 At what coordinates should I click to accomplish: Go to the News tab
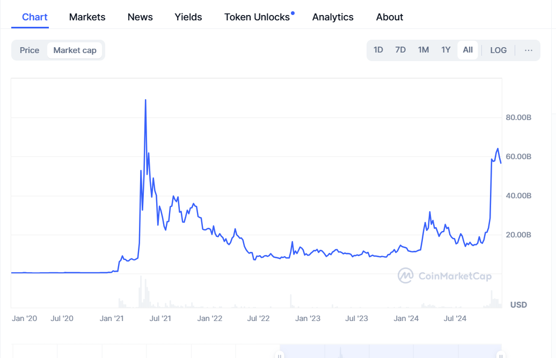point(140,17)
